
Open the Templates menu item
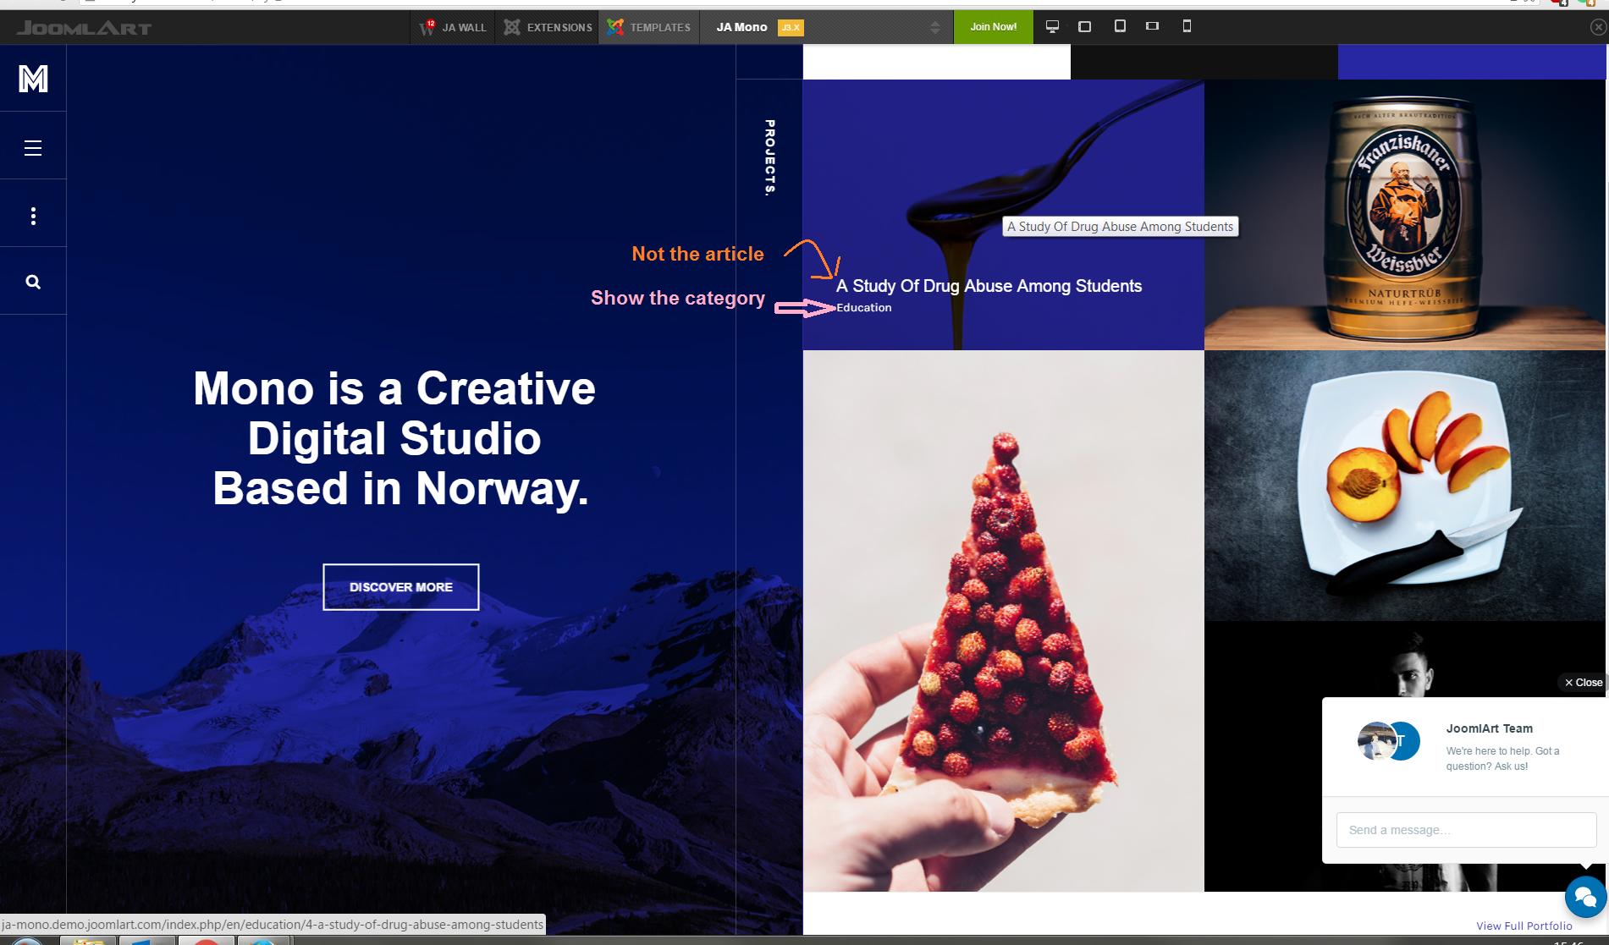[x=649, y=27]
